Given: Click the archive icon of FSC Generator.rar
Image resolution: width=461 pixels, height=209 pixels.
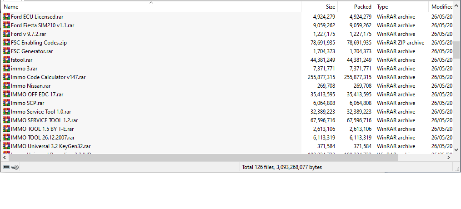Looking at the screenshot, I should pos(6,51).
